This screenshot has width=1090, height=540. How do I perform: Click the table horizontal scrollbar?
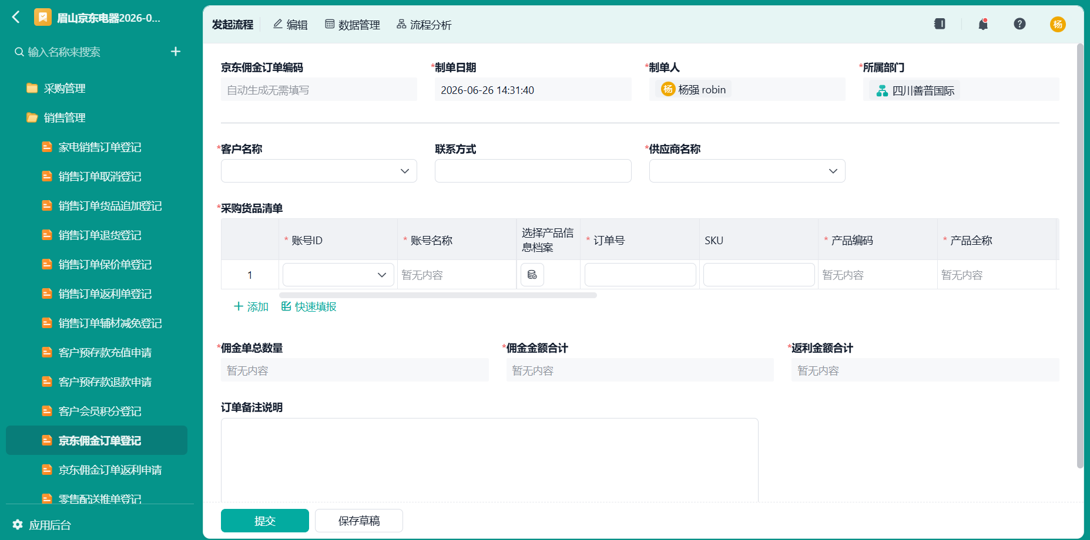pyautogui.click(x=438, y=295)
